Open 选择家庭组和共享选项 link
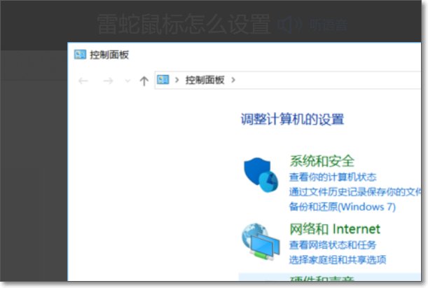Screen dimensions: 428x288 click(x=338, y=259)
